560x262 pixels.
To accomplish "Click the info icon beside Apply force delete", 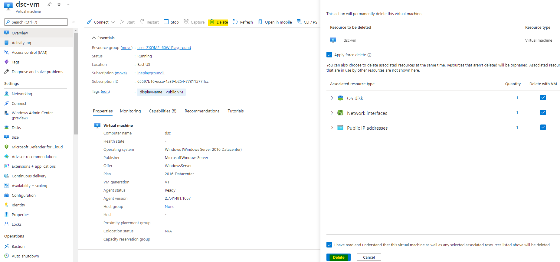I will [369, 55].
